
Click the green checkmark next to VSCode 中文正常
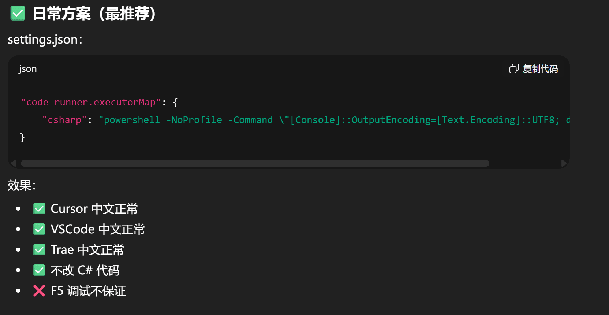tap(39, 229)
